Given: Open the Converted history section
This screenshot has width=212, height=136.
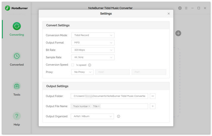Looking at the screenshot, I should [x=17, y=59].
